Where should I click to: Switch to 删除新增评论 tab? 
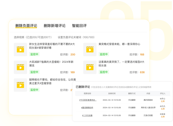(55, 26)
